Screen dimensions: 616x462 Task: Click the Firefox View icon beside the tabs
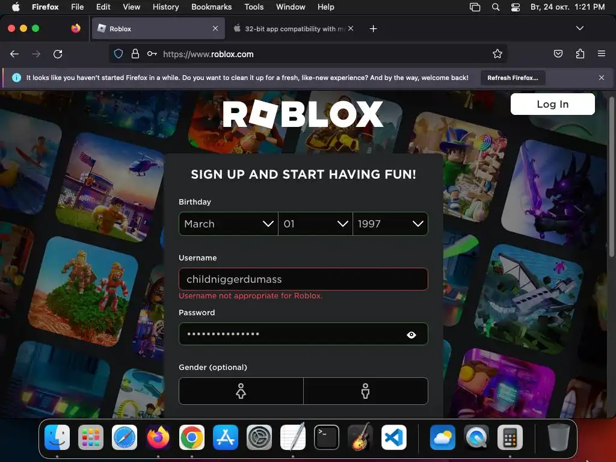coord(76,28)
